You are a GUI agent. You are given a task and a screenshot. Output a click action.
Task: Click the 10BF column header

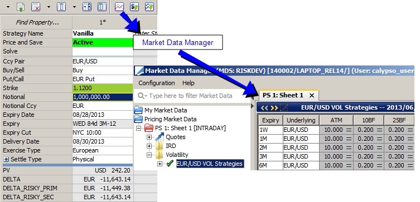point(368,120)
